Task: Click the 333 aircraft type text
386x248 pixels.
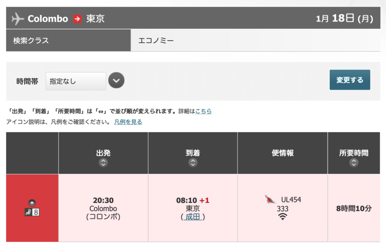Action: click(282, 209)
